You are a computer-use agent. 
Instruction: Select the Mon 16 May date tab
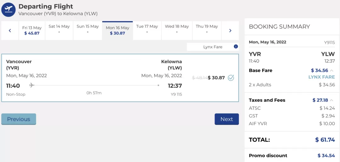click(117, 31)
